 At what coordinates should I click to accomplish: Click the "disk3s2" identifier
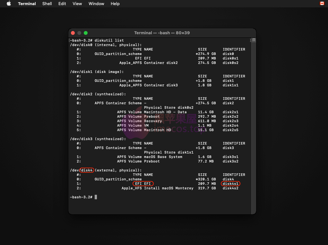click(230, 161)
